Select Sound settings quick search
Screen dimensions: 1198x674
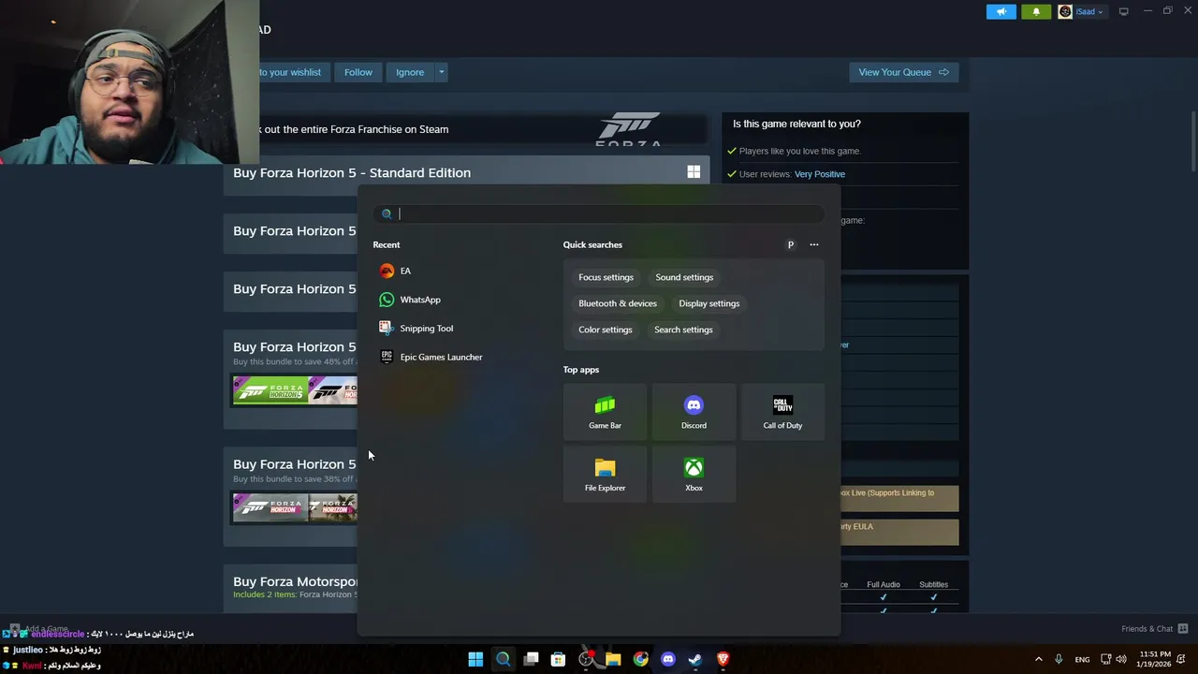pyautogui.click(x=684, y=277)
